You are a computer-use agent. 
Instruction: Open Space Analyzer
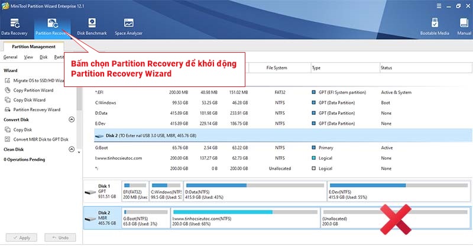pyautogui.click(x=128, y=27)
